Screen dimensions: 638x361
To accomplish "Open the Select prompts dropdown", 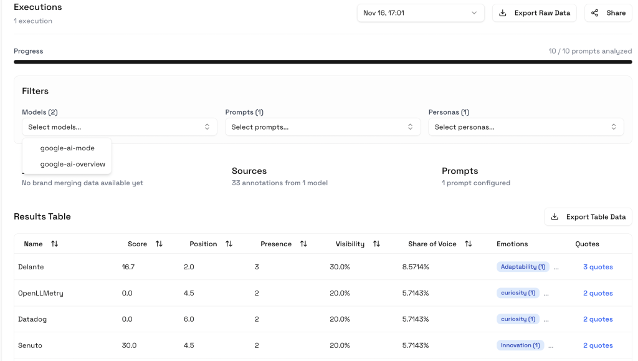I will point(322,127).
